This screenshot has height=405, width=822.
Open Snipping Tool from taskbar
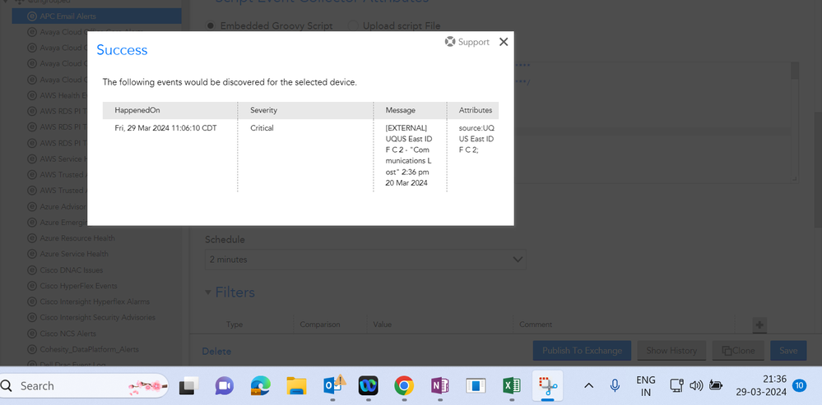click(x=547, y=385)
